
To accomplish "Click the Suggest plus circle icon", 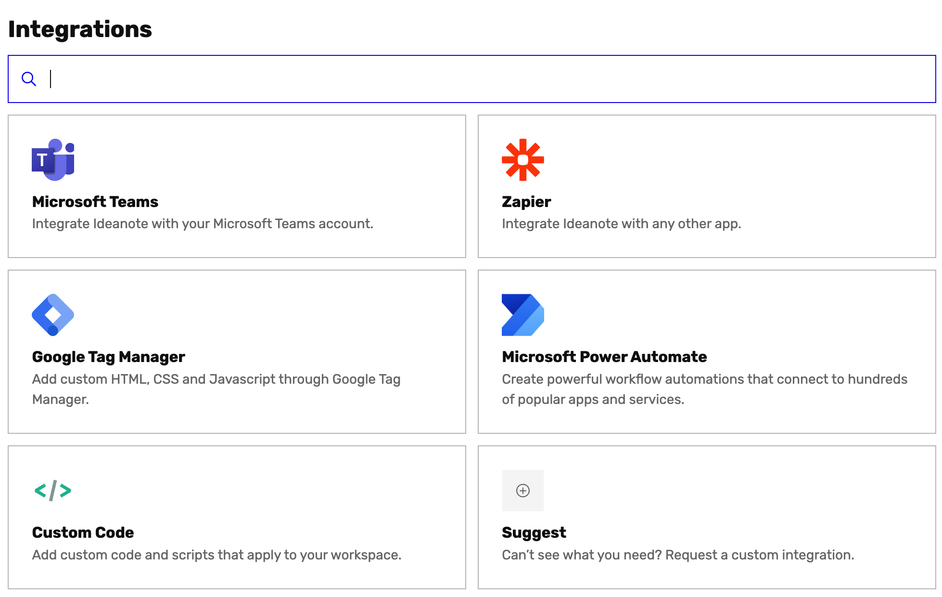I will [x=522, y=491].
